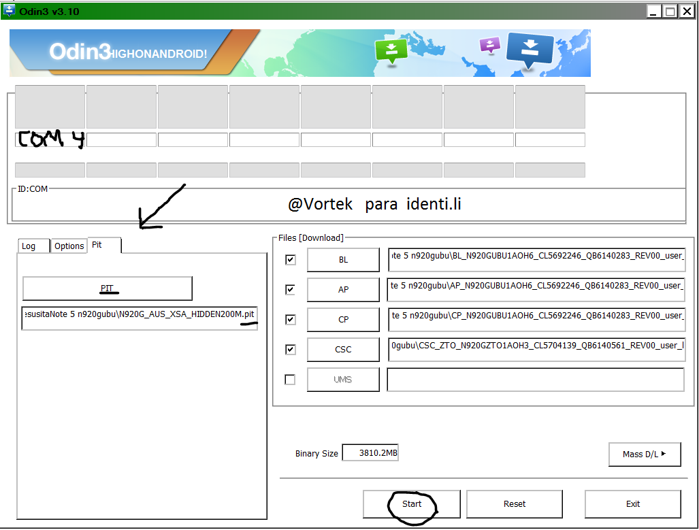Screen dimensions: 699x530
Task: Click the first COM port slot box
Action: pyautogui.click(x=50, y=139)
